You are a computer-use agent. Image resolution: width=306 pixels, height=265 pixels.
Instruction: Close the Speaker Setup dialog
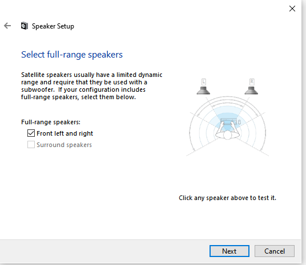pos(292,9)
